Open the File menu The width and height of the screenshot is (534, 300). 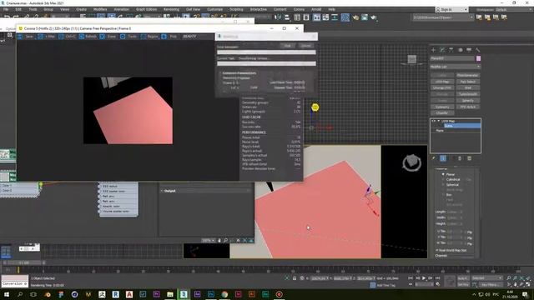pos(6,9)
